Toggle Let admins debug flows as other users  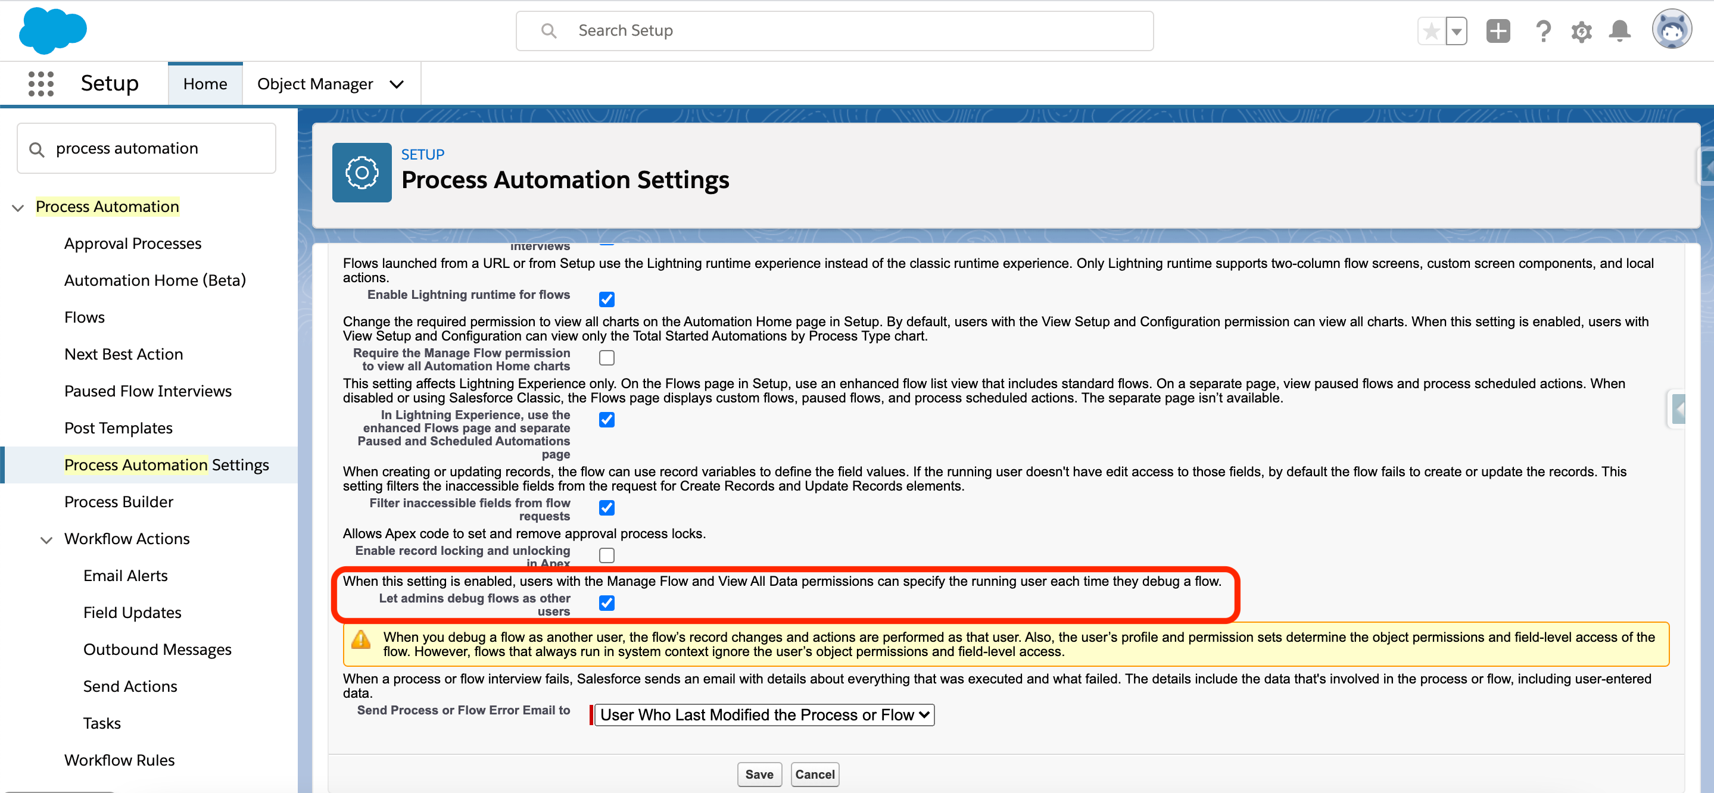(606, 604)
